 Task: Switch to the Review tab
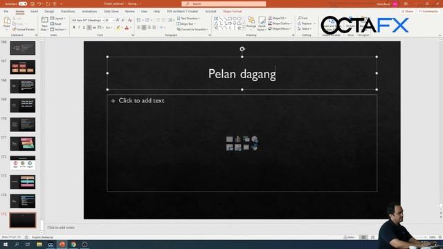point(129,11)
